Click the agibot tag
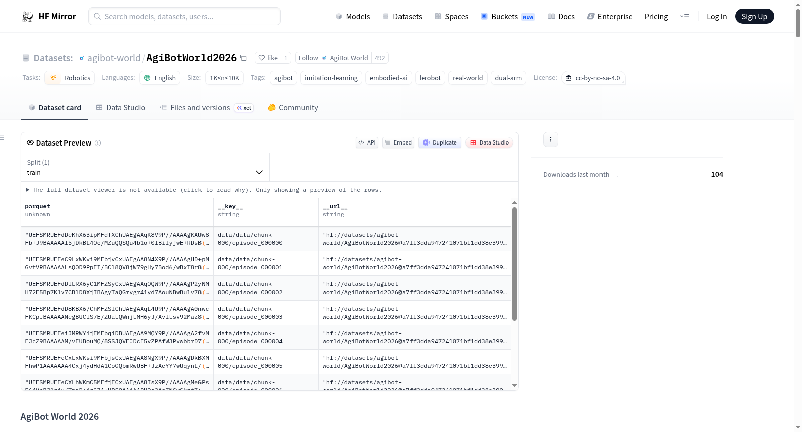Viewport: 802px width, 432px height. (283, 78)
